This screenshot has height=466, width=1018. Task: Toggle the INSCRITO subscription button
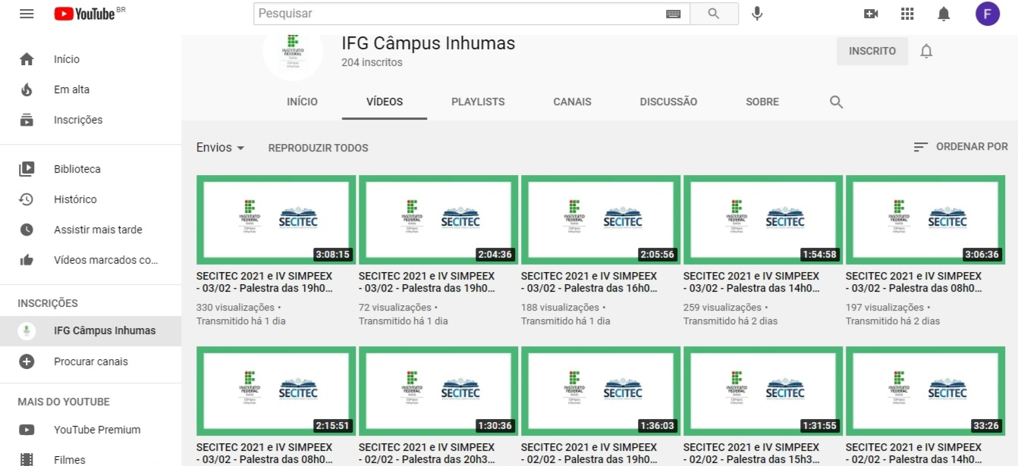pyautogui.click(x=872, y=52)
